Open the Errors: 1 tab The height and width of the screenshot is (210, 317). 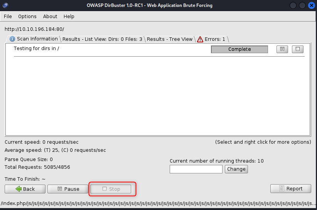click(211, 39)
